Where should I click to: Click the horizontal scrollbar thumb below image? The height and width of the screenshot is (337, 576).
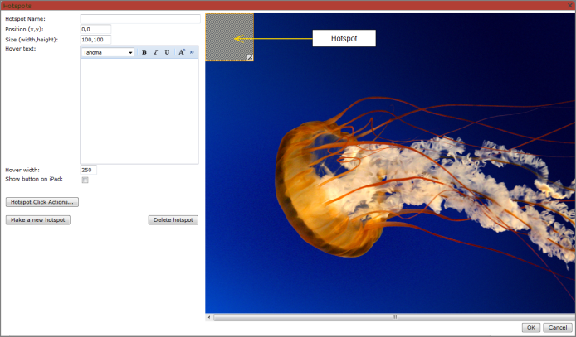[x=394, y=317]
